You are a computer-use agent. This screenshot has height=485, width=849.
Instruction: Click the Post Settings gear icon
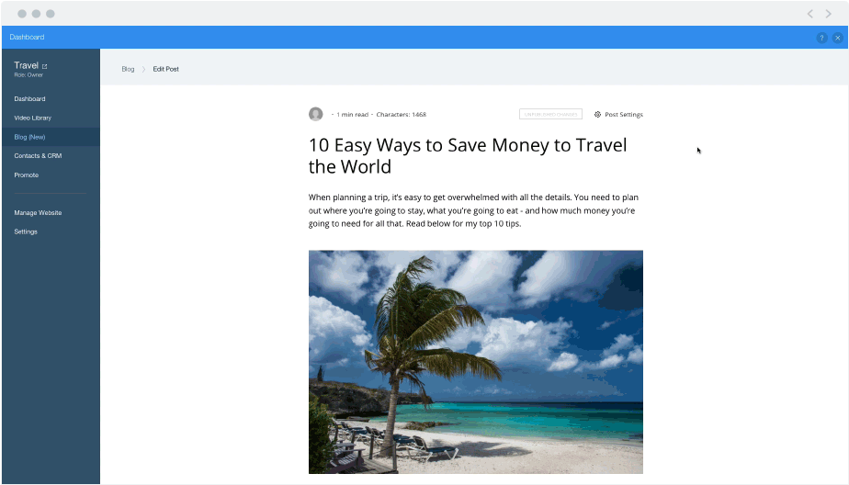[x=597, y=114]
